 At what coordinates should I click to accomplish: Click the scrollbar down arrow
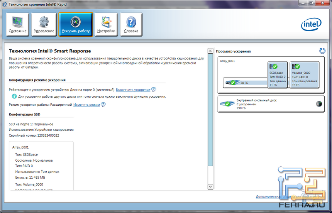coord(210,187)
